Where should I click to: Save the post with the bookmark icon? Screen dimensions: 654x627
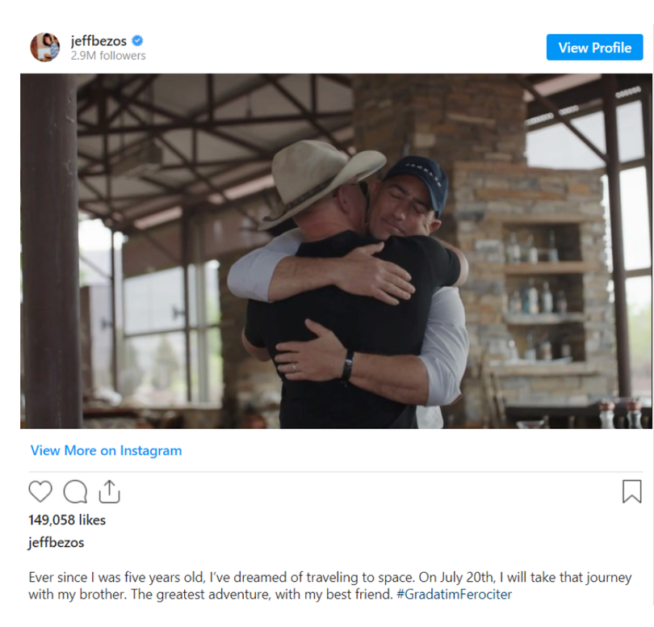click(x=631, y=491)
